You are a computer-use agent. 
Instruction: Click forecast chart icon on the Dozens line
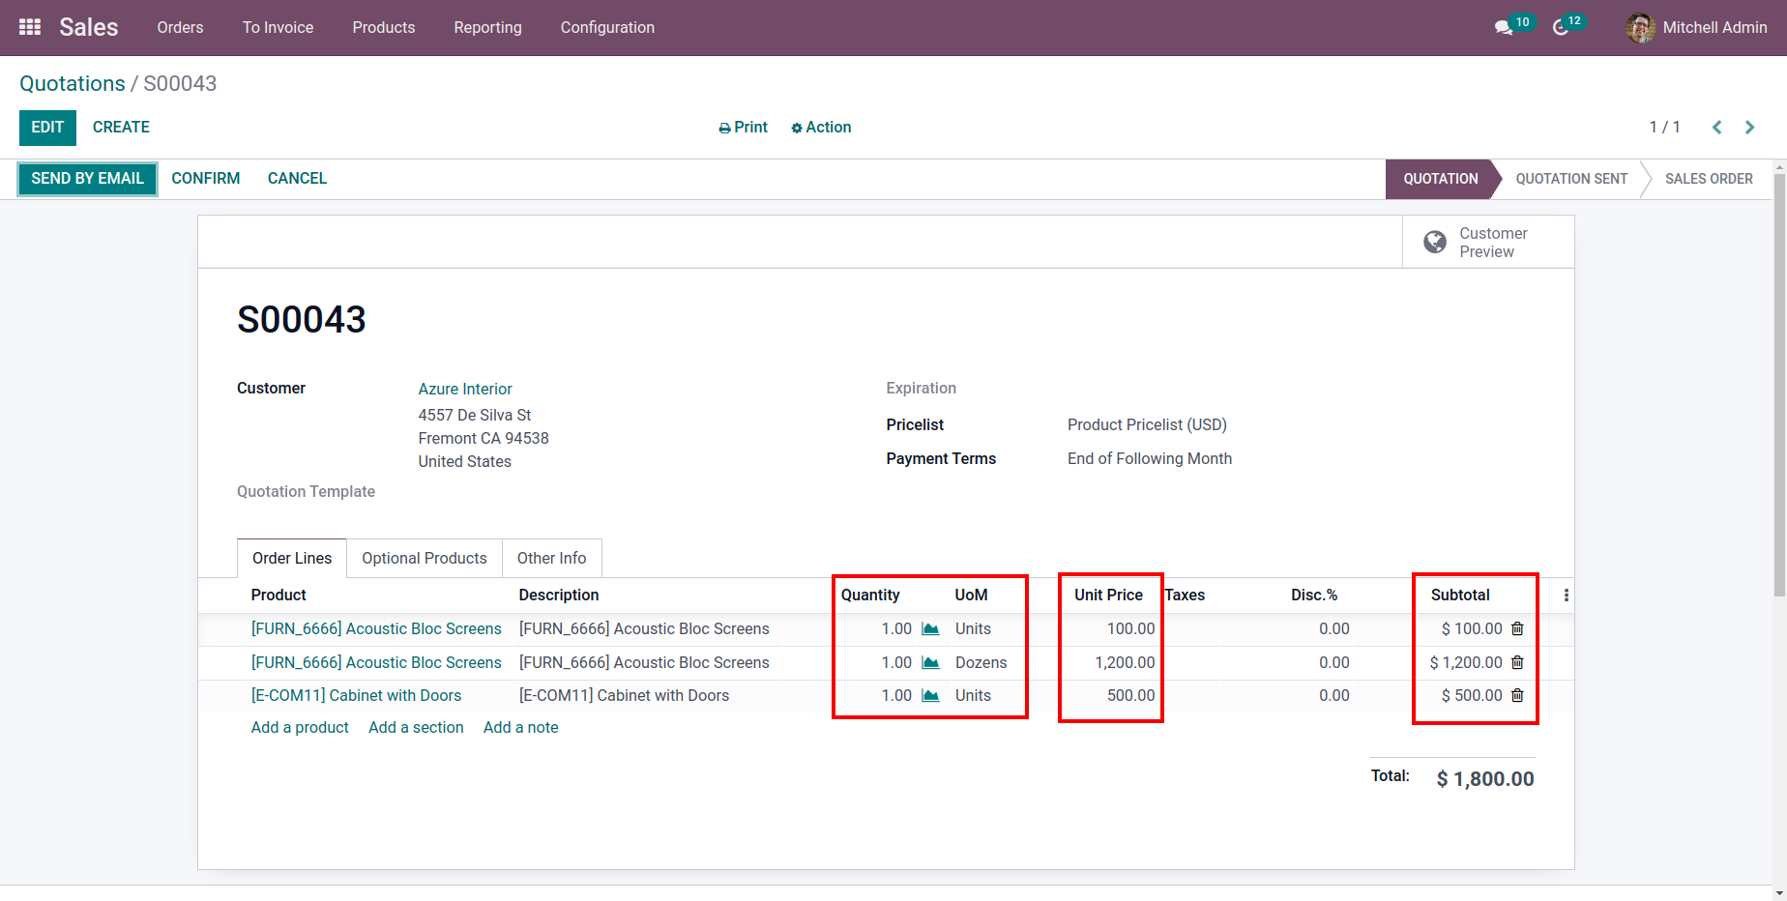930,663
